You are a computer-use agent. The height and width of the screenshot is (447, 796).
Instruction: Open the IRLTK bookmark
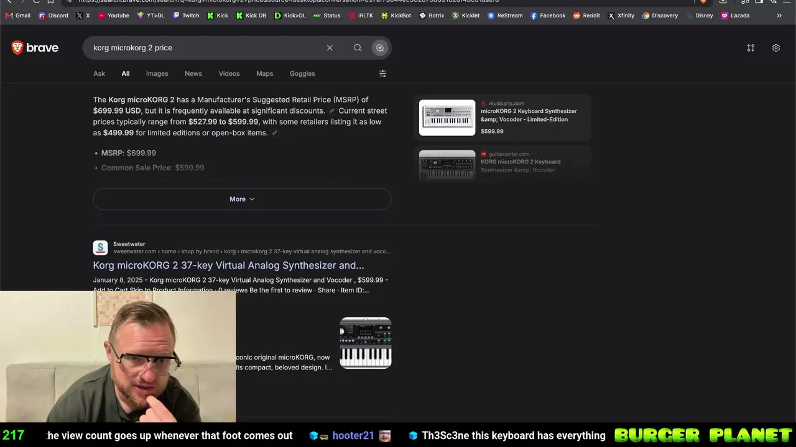(361, 16)
